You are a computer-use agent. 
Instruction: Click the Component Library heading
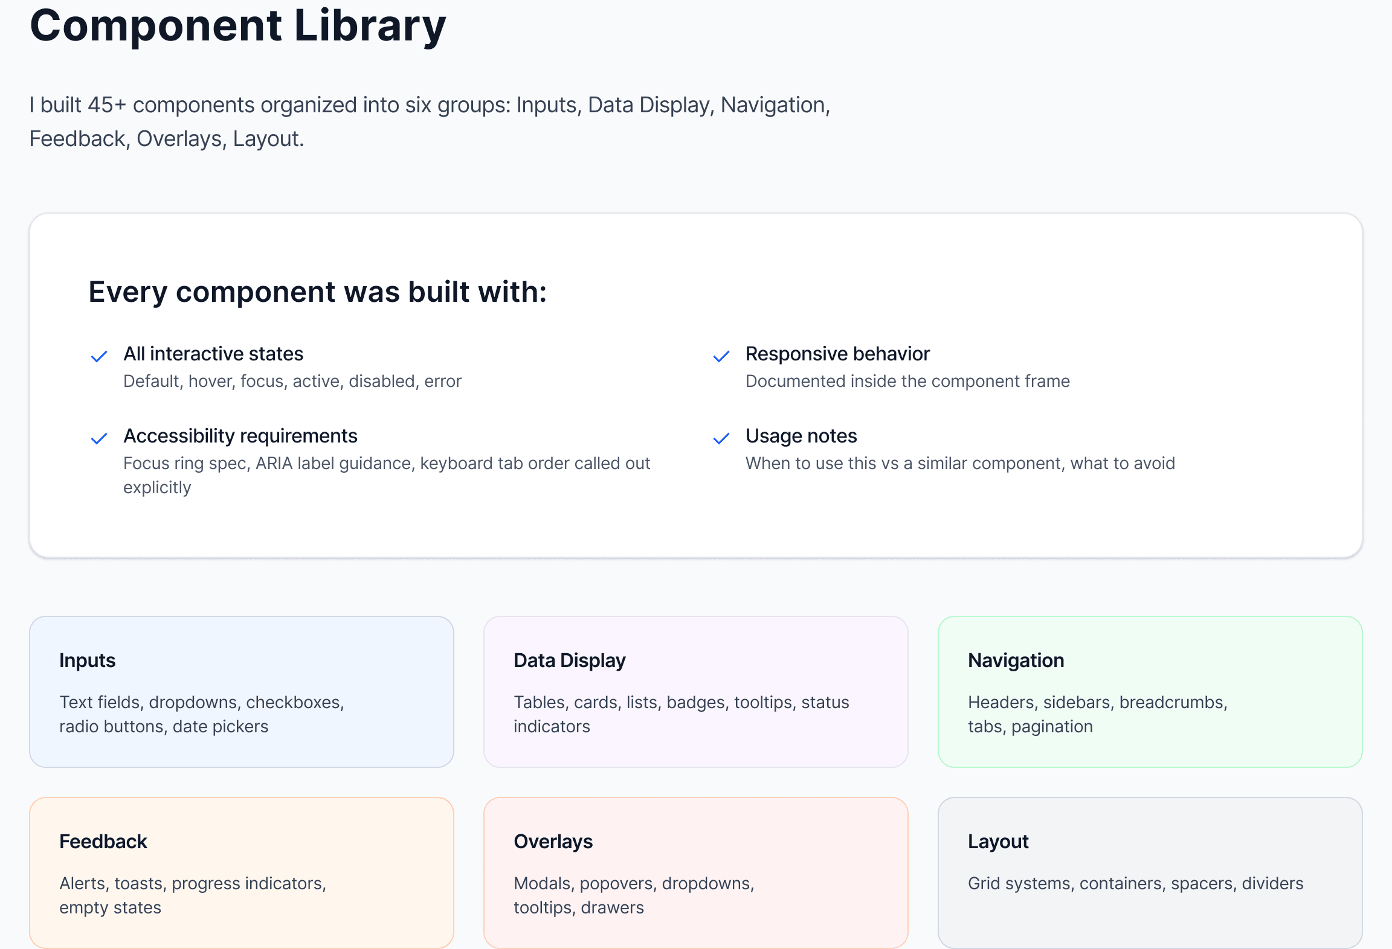[x=237, y=25]
